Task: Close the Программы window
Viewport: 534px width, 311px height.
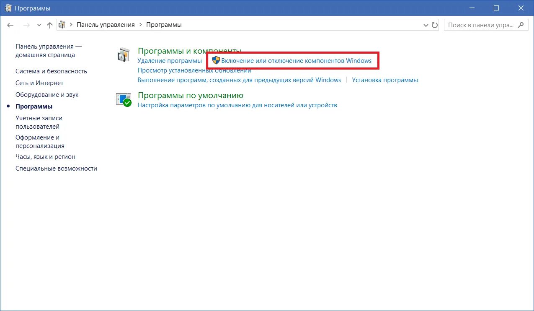Action: [x=521, y=8]
